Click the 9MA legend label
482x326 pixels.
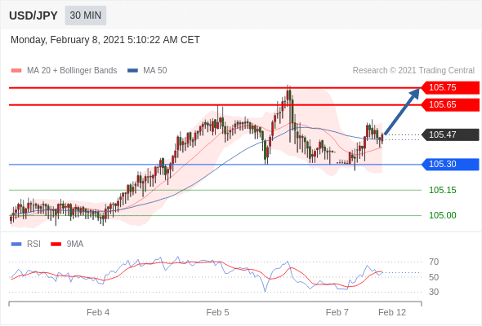coord(75,244)
